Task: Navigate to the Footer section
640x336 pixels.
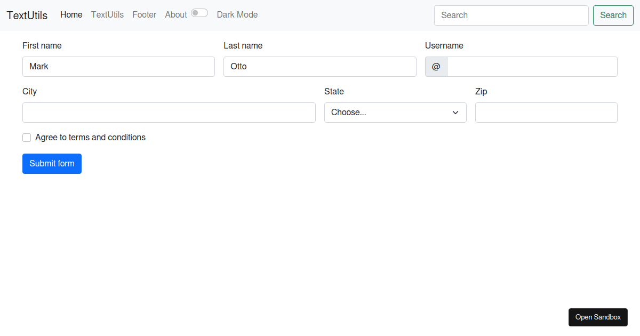Action: click(x=144, y=14)
